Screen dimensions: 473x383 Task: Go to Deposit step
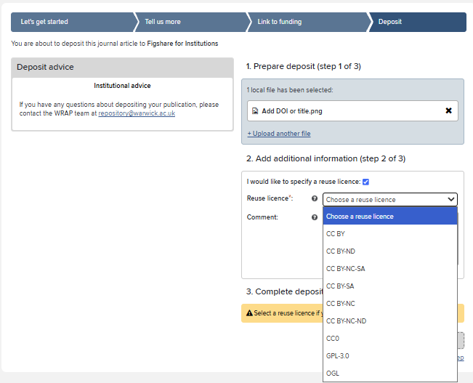point(418,22)
